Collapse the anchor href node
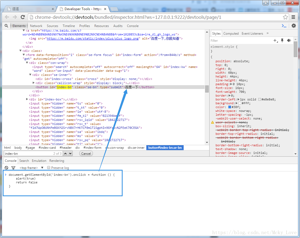 point(24,31)
